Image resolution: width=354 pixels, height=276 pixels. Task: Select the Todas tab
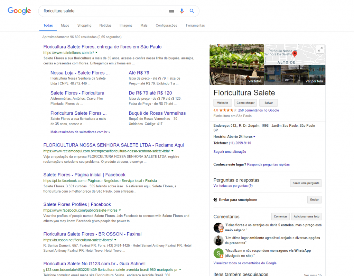point(48,25)
